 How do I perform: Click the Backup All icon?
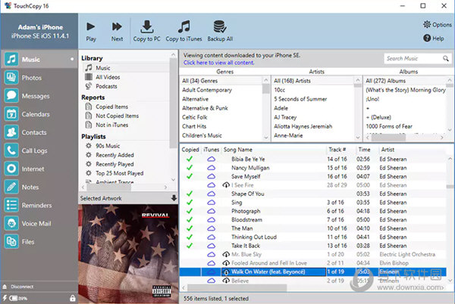[x=220, y=27]
